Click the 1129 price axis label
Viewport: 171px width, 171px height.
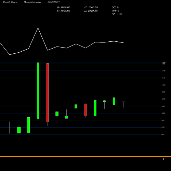point(163,85)
